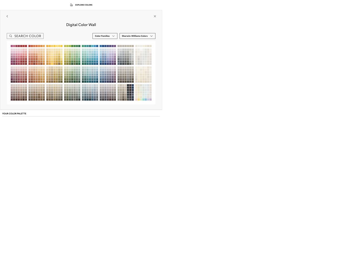Click the Explore Colors header button
342x259 pixels.
(81, 5)
